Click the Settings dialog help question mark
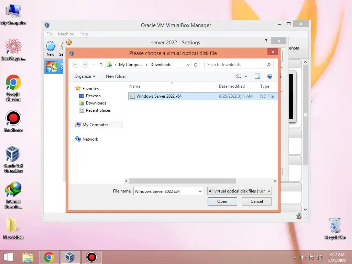The height and width of the screenshot is (264, 352). tap(266, 41)
